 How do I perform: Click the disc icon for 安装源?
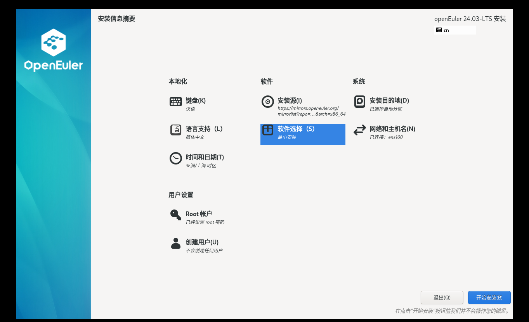pyautogui.click(x=268, y=102)
